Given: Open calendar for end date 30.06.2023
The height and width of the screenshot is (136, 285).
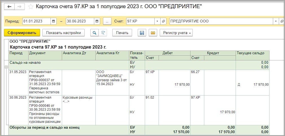Looking at the screenshot, I should pyautogui.click(x=97, y=21).
